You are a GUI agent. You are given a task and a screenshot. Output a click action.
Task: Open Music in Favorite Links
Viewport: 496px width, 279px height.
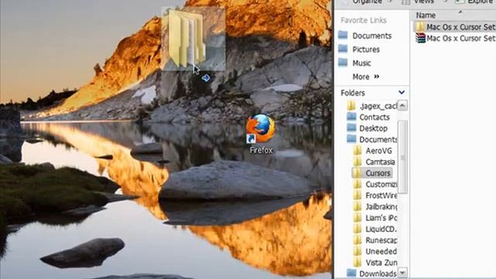pyautogui.click(x=362, y=63)
